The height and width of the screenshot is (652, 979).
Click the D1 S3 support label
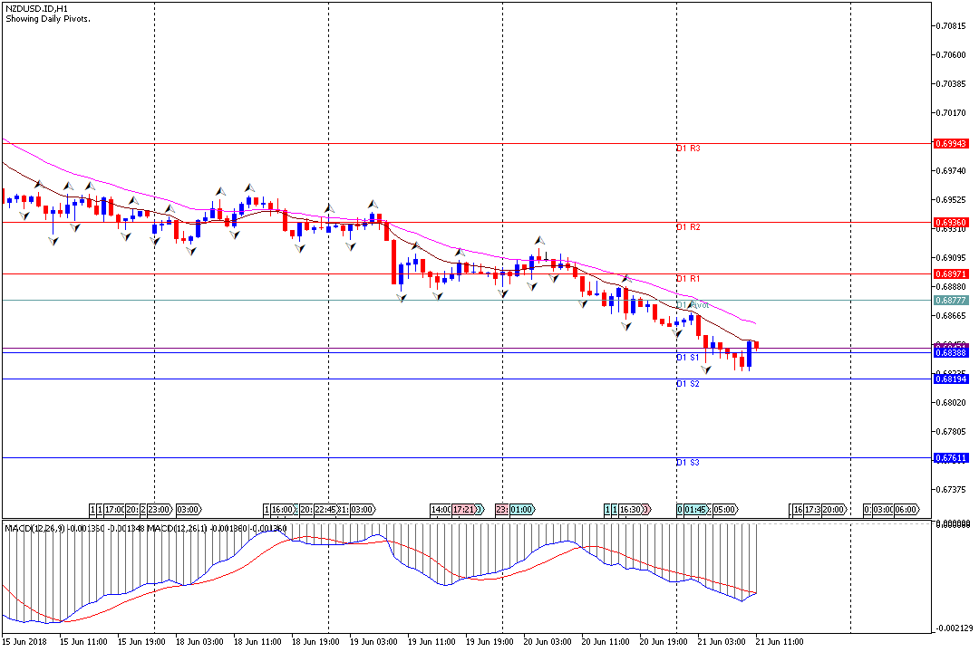pyautogui.click(x=689, y=463)
